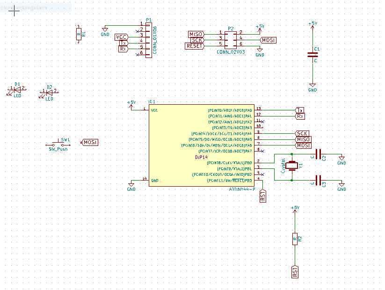385x290 pixels.
Task: Click the wire junction dot below crystal Y1
Action: click(292, 181)
